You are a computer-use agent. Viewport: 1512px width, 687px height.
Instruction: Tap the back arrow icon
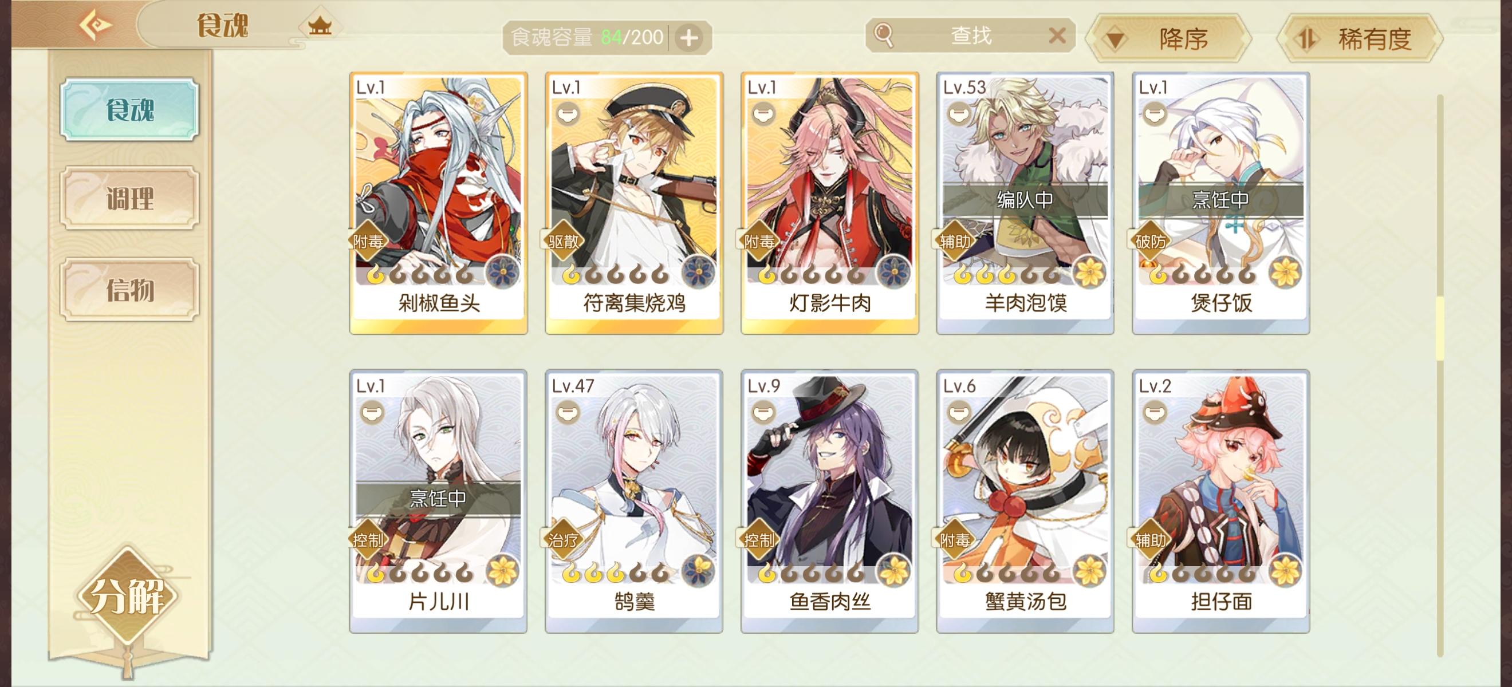tap(96, 25)
